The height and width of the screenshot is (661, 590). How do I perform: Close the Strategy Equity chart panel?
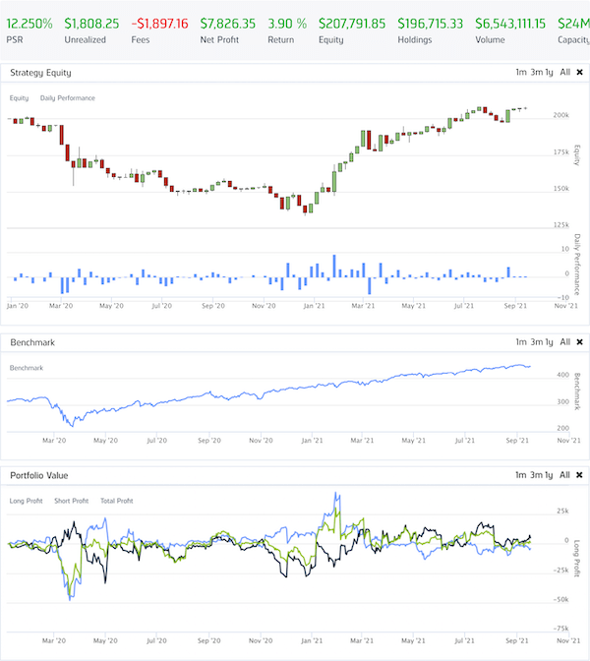tap(579, 72)
